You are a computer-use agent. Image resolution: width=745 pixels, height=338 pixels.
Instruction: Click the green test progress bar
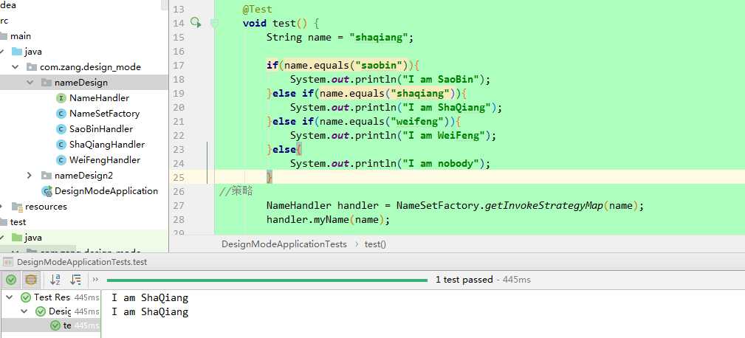(x=267, y=280)
